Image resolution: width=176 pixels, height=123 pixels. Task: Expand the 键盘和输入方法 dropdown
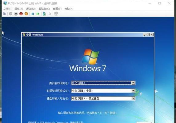[x=133, y=98]
